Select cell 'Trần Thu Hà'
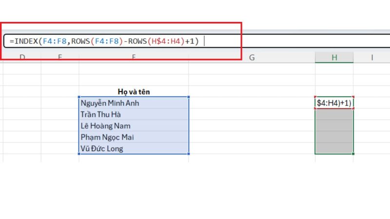The width and height of the screenshot is (390, 219). 134,114
